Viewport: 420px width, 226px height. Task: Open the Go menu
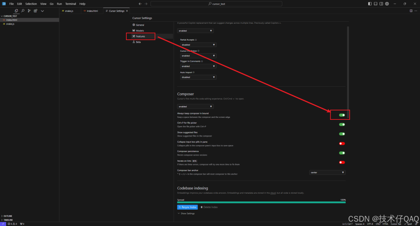[x=51, y=4]
